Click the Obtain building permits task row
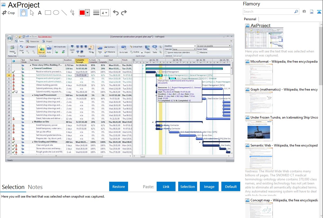323x218 pixels. point(69,85)
